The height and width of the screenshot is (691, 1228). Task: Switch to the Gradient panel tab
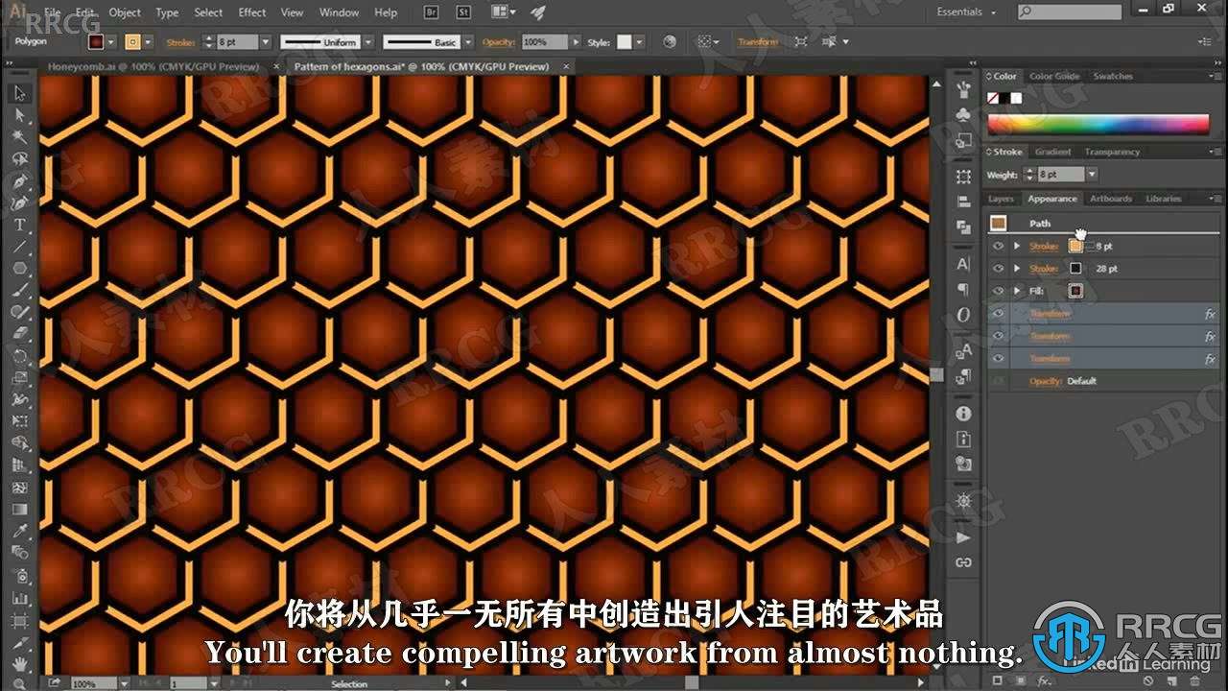point(1052,152)
